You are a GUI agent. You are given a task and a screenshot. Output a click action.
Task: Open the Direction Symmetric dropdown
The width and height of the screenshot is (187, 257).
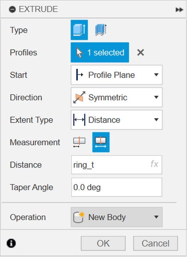click(116, 97)
